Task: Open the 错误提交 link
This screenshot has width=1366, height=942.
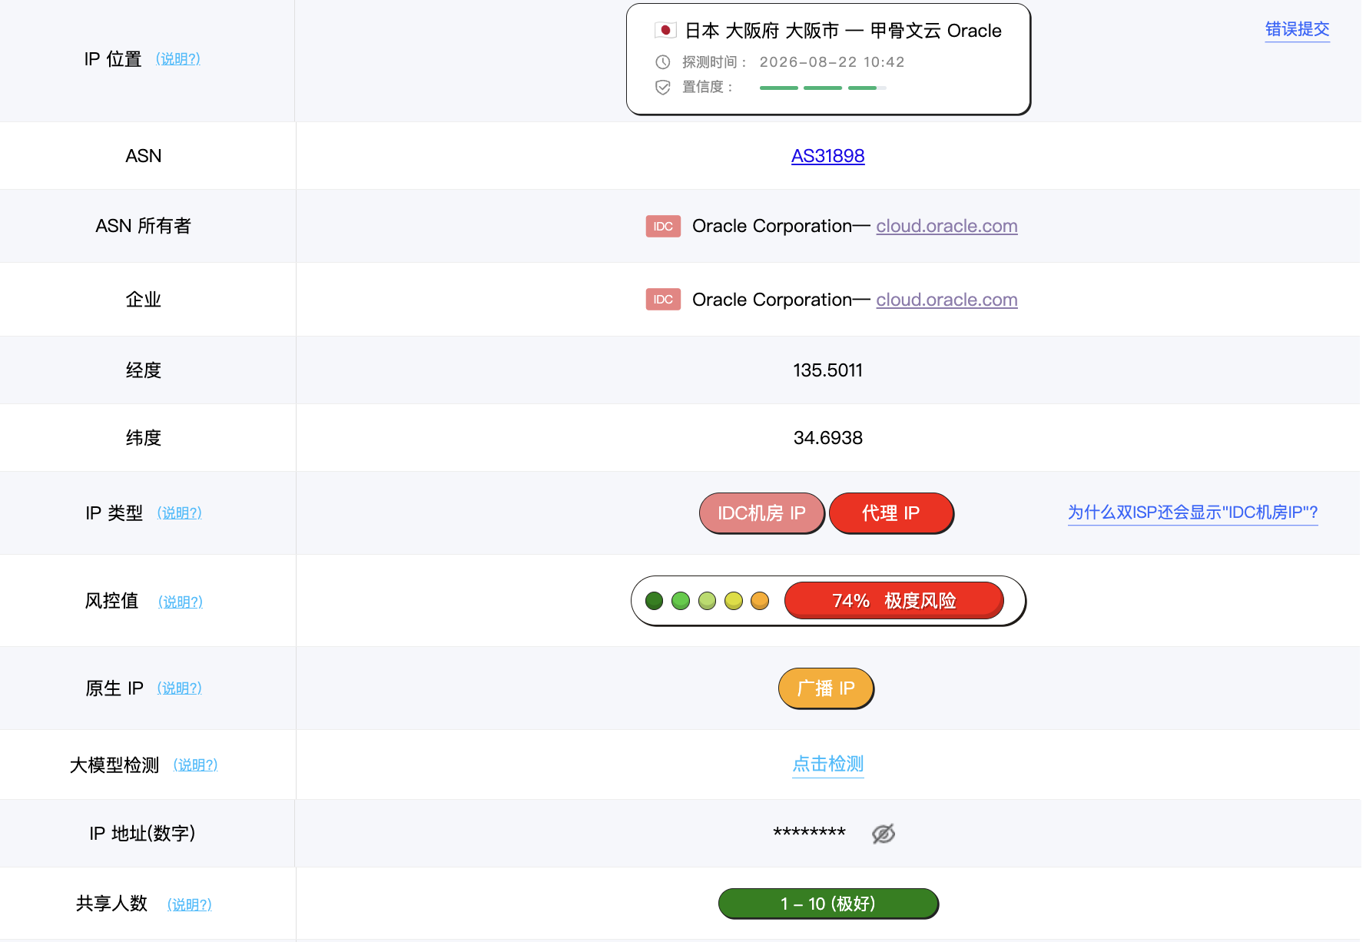Action: (x=1298, y=29)
